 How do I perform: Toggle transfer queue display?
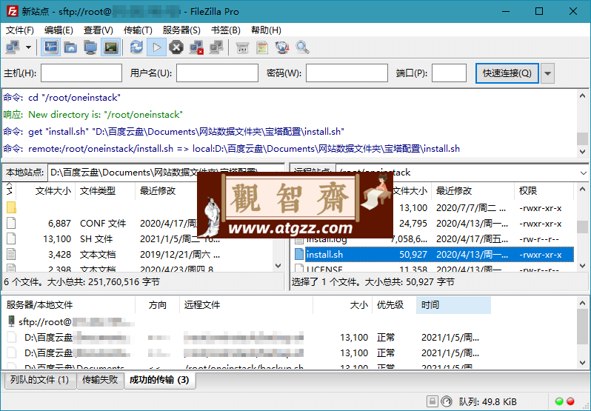[x=111, y=47]
